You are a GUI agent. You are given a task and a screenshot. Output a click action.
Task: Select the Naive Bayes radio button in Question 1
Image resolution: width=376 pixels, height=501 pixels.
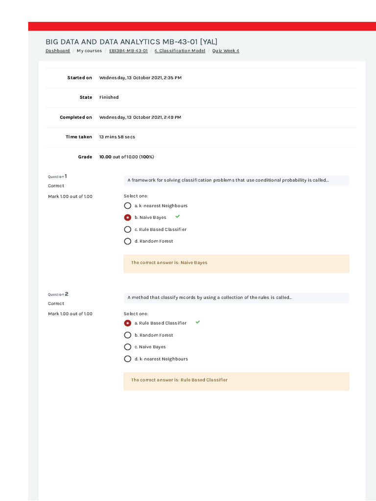point(128,218)
